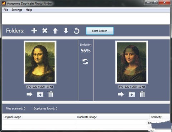
Task: Select the left Mona Lisa thumbnail
Action: [40, 62]
